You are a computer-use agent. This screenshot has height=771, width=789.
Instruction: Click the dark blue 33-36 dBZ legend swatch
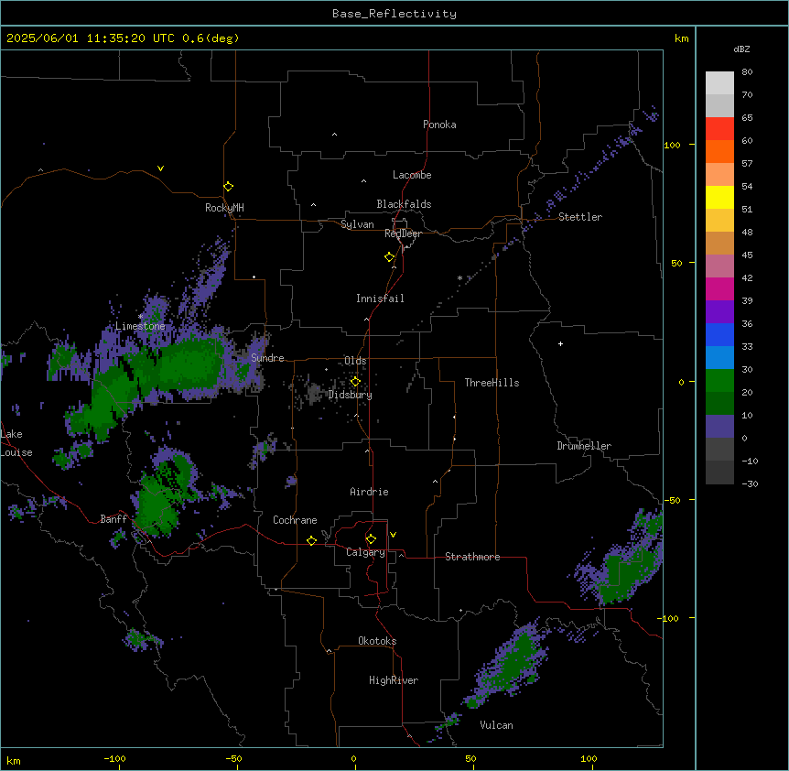[x=719, y=334]
